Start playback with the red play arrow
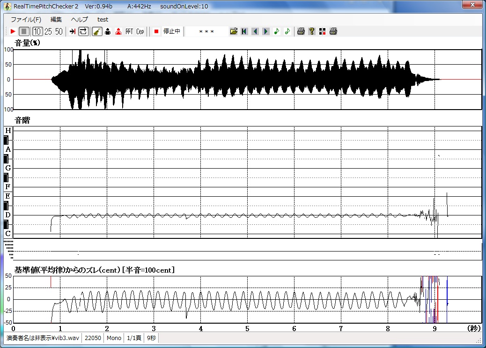The width and height of the screenshot is (486, 348). (13, 31)
